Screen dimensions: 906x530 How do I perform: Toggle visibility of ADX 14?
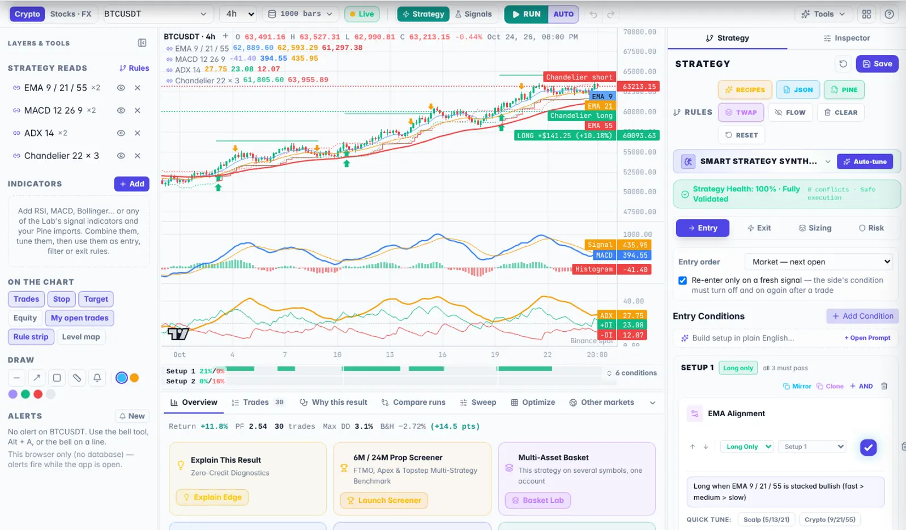[121, 133]
